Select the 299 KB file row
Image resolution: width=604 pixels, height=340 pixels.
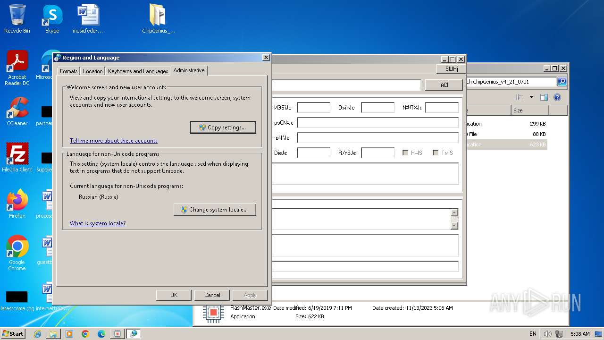tap(506, 124)
